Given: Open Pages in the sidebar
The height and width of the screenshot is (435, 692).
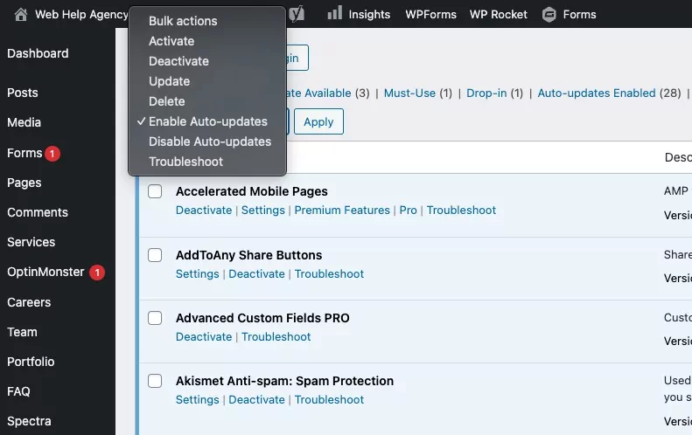Looking at the screenshot, I should tap(24, 183).
